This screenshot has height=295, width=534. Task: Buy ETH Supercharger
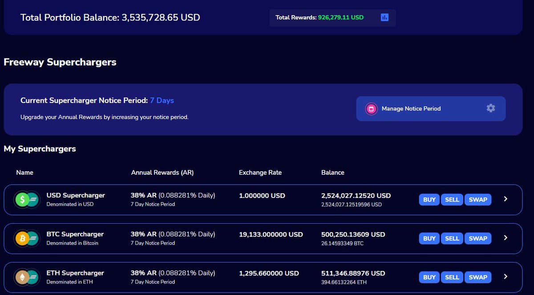coord(429,277)
